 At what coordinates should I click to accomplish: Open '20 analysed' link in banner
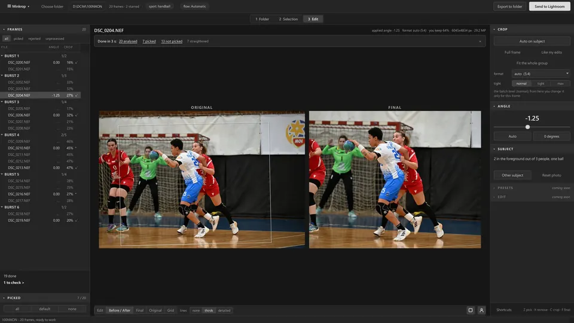[128, 41]
